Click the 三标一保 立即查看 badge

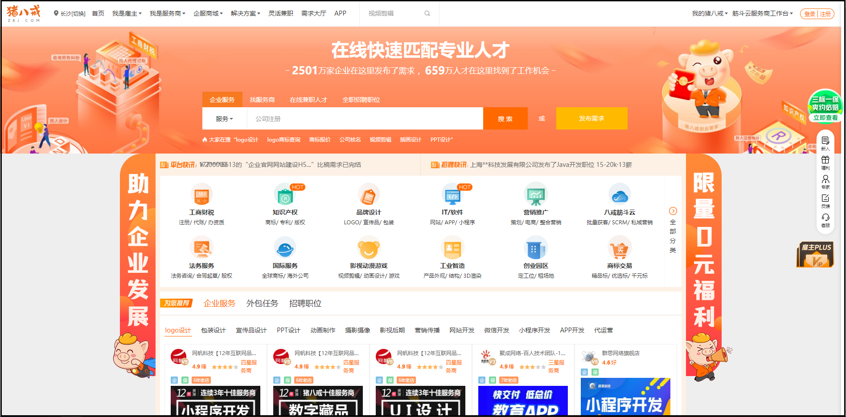[825, 107]
